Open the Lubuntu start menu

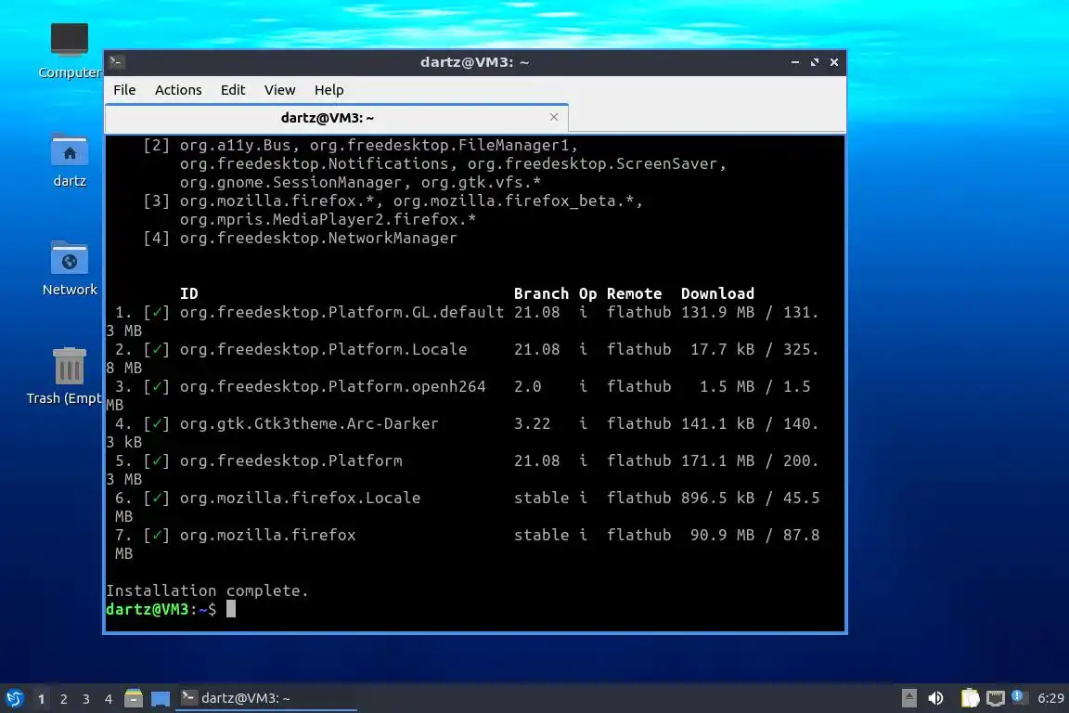click(14, 698)
